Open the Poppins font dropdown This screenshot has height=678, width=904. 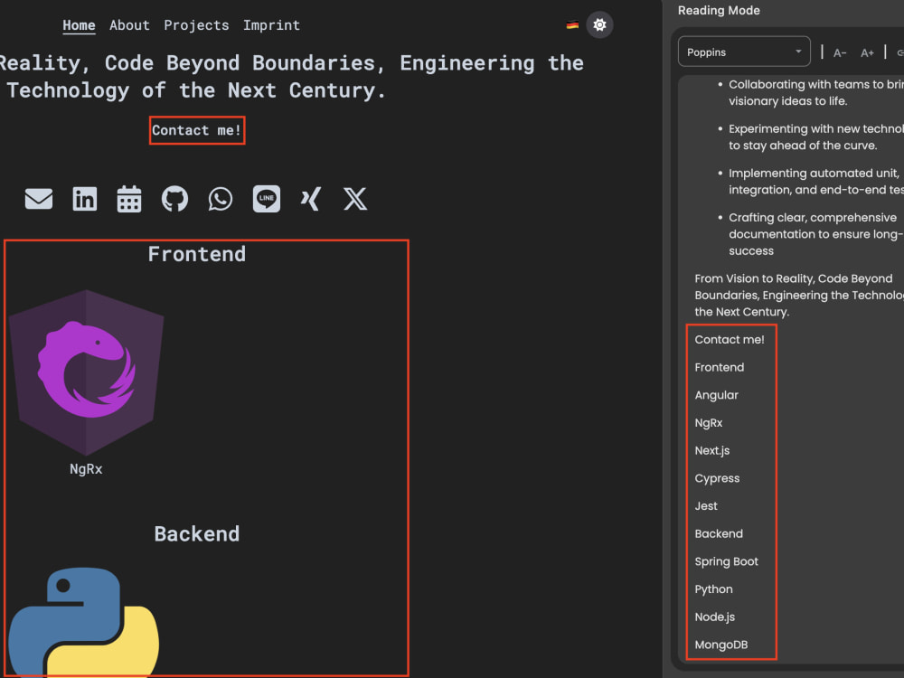coord(744,52)
